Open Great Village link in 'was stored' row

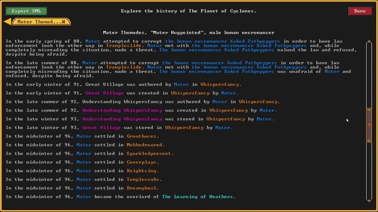tap(102, 128)
